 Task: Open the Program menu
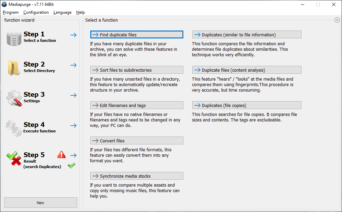(x=10, y=12)
